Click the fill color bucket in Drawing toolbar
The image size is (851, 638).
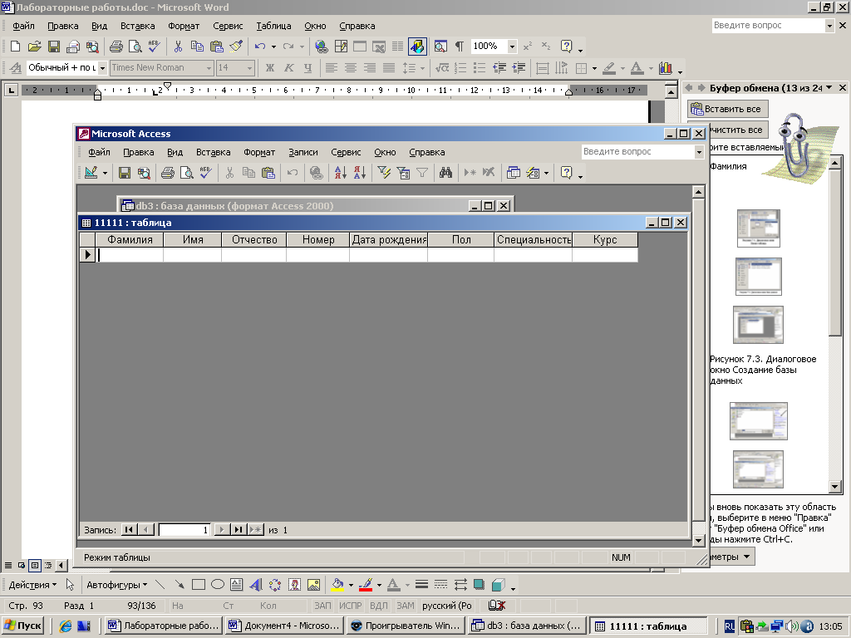pos(337,585)
